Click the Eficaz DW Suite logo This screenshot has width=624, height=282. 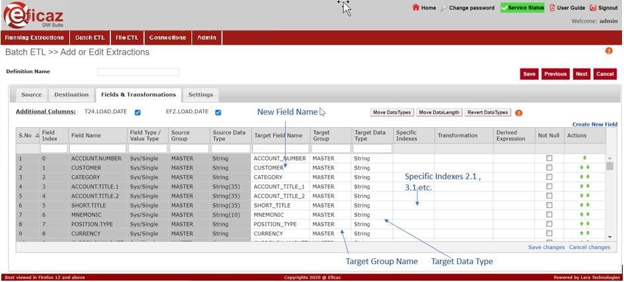pyautogui.click(x=34, y=14)
